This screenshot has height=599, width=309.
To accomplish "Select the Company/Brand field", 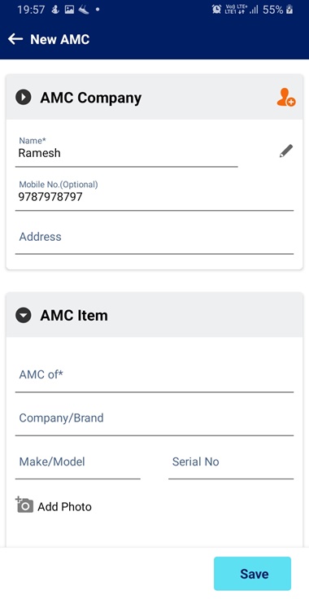I will 154,419.
